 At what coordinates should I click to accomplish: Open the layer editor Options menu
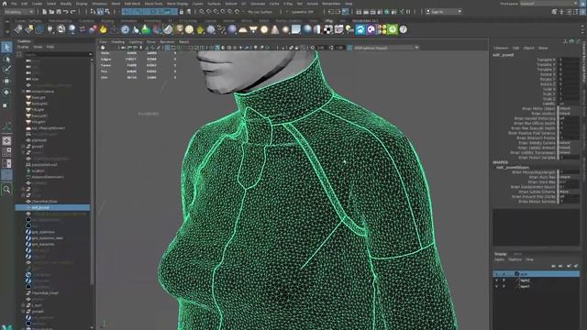pyautogui.click(x=515, y=259)
